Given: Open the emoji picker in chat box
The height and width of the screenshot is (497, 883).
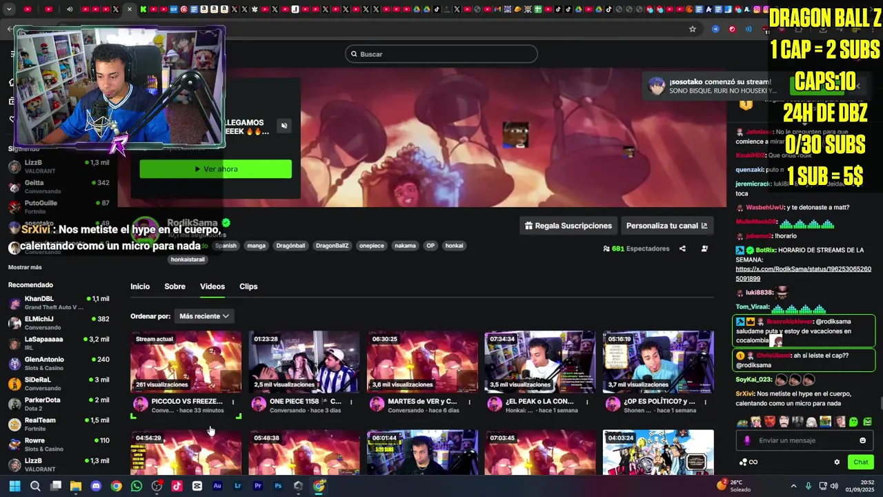Looking at the screenshot, I should [862, 440].
